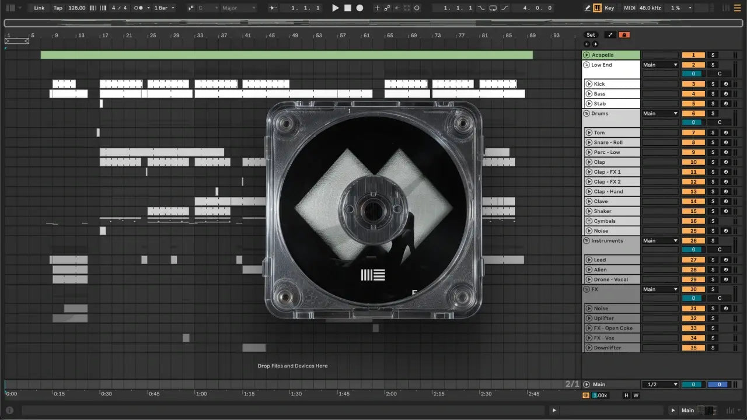Toggle the arrangement Loop switch
The image size is (747, 420).
(493, 8)
